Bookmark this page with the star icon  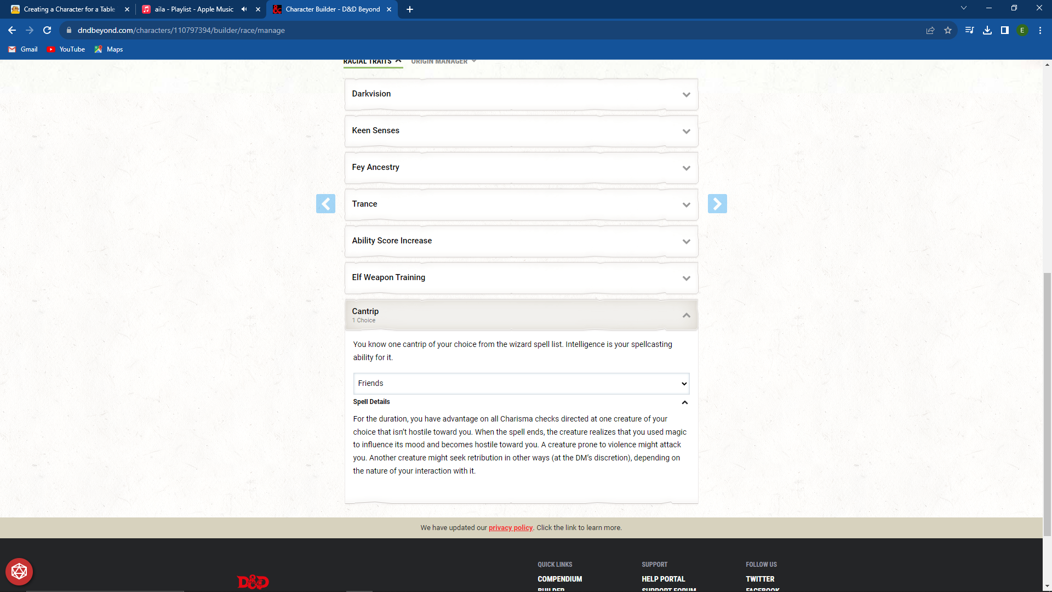948,30
